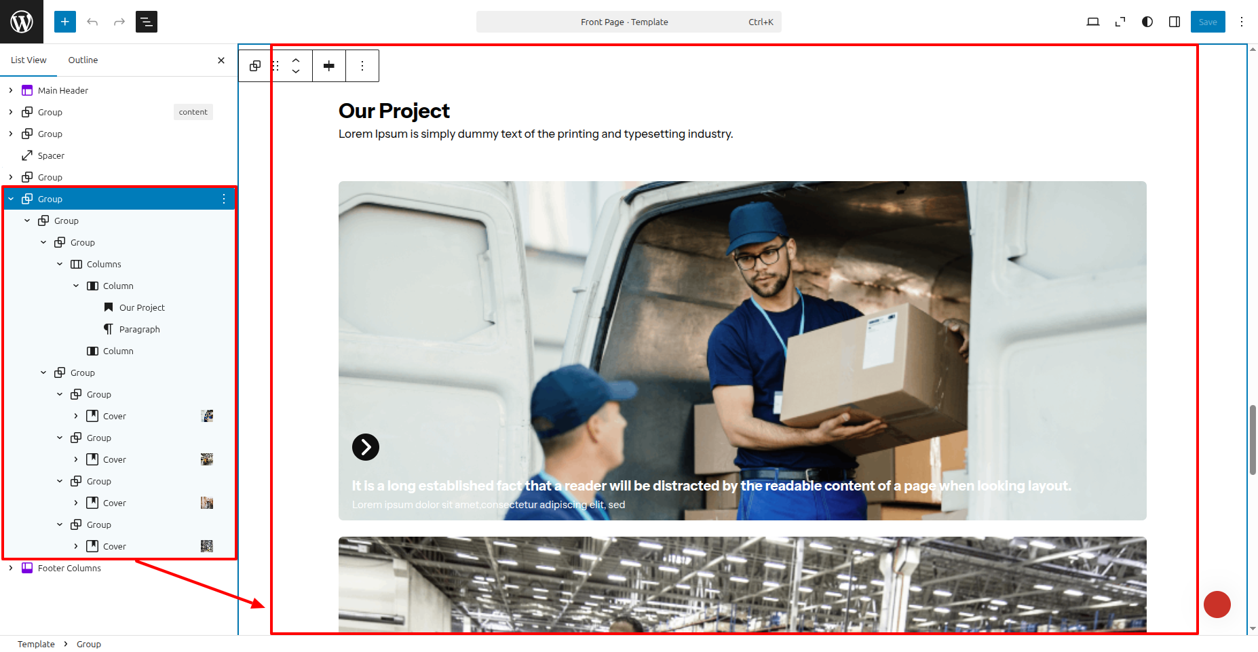
Task: Collapse the Columns block in list view
Action: pyautogui.click(x=60, y=264)
